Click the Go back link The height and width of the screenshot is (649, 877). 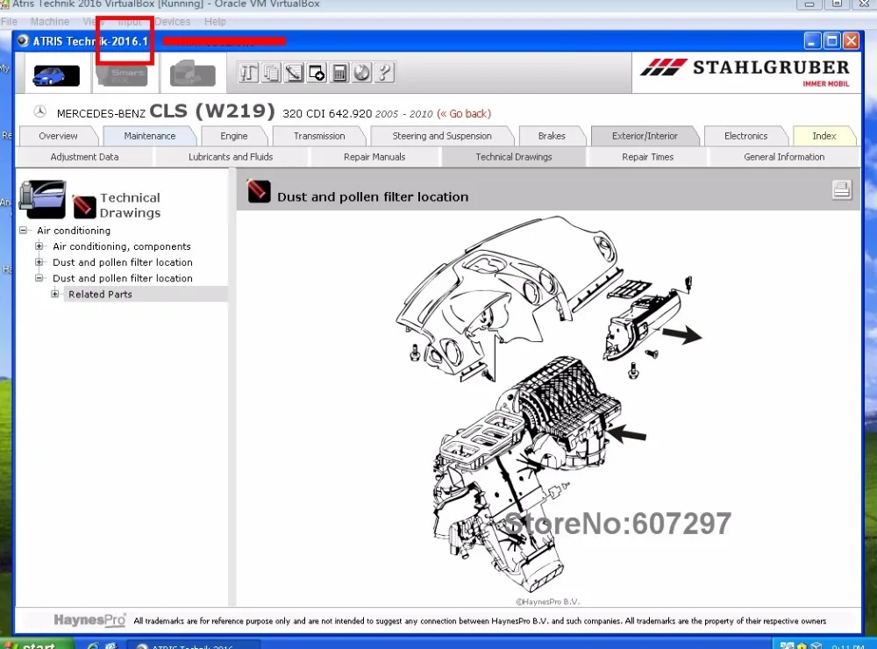[464, 114]
